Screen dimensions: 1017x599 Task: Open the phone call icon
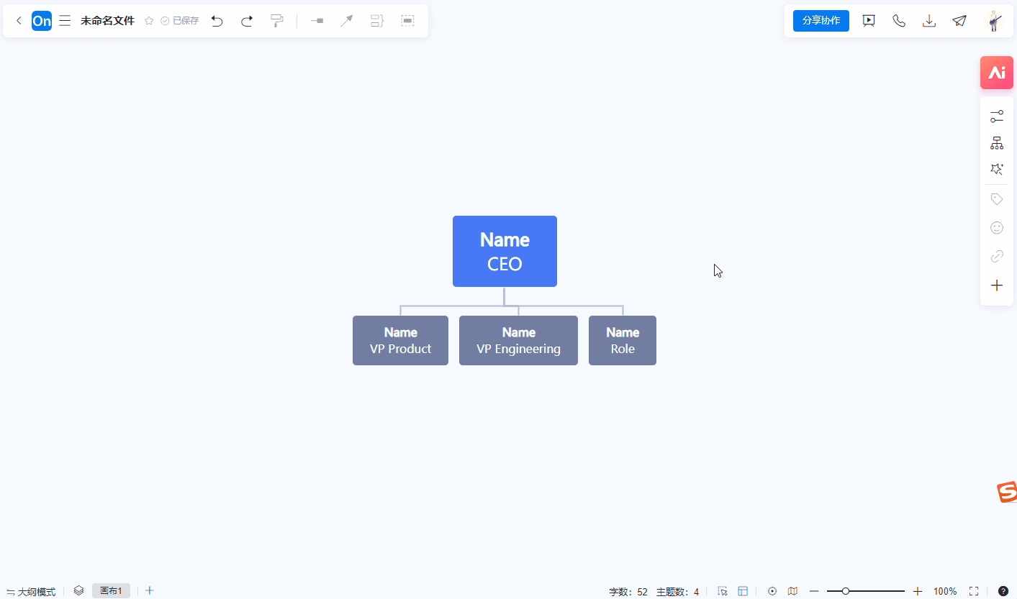[899, 21]
